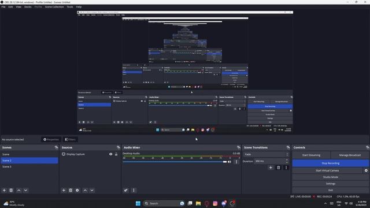The image size is (370, 208).
Task: Open the weather widget on taskbar
Action: [x=14, y=203]
